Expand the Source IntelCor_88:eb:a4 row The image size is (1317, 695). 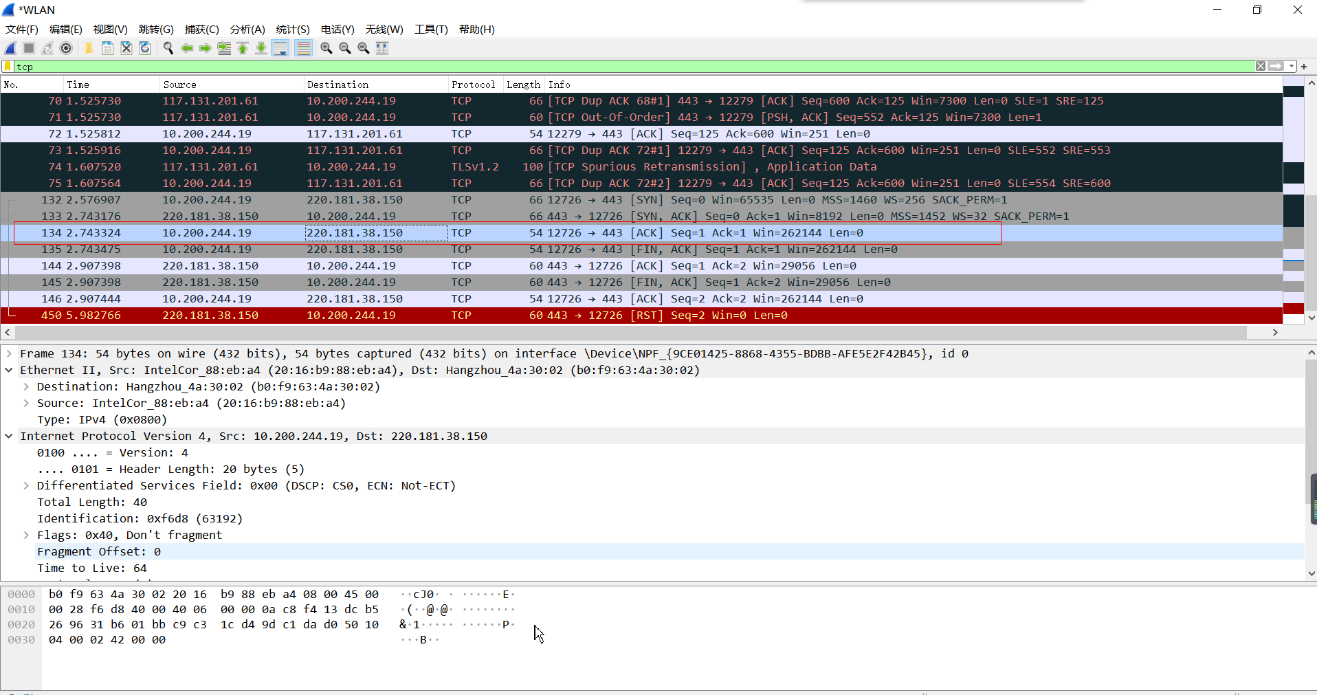26,403
